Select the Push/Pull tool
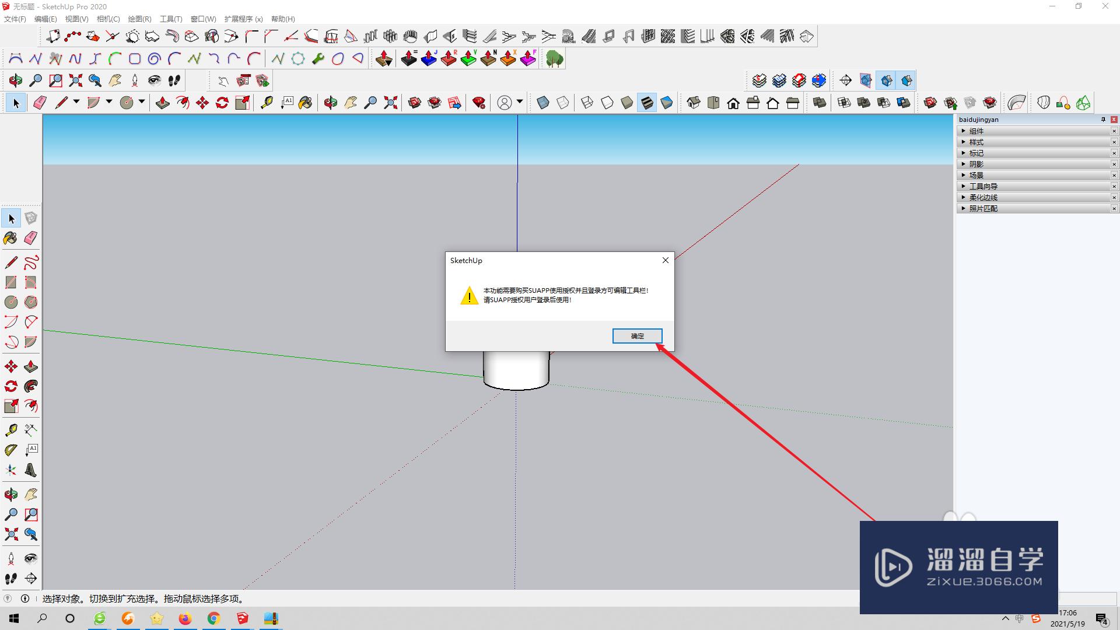 [x=162, y=102]
